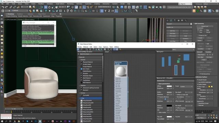This screenshot has width=219, height=123.
Task: Open Windows Start menu
Action: [x=2, y=121]
